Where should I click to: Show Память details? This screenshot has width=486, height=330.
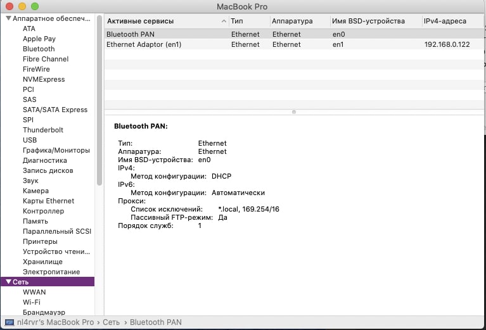35,221
